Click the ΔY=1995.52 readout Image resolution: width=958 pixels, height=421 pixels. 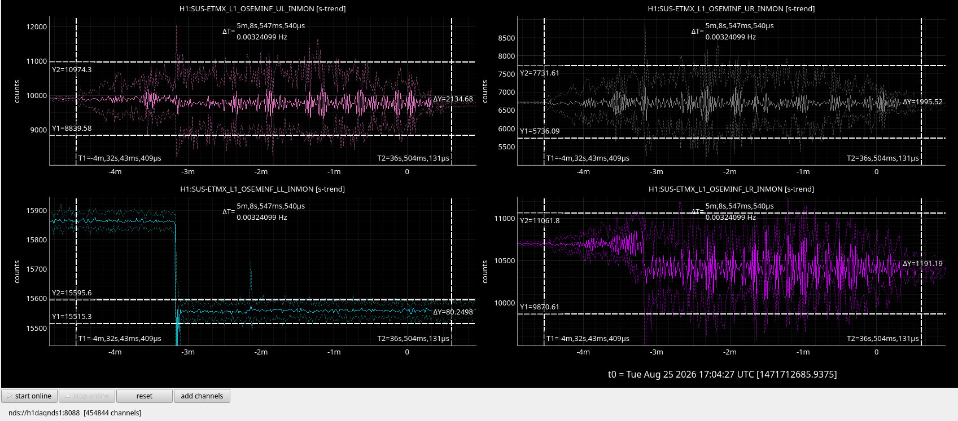tap(922, 102)
